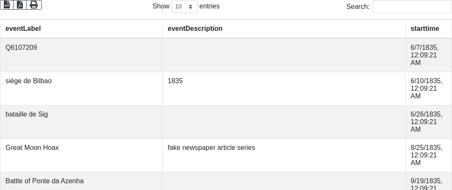Click the 9/19/1835 start time cell
This screenshot has width=452, height=190.
[426, 184]
